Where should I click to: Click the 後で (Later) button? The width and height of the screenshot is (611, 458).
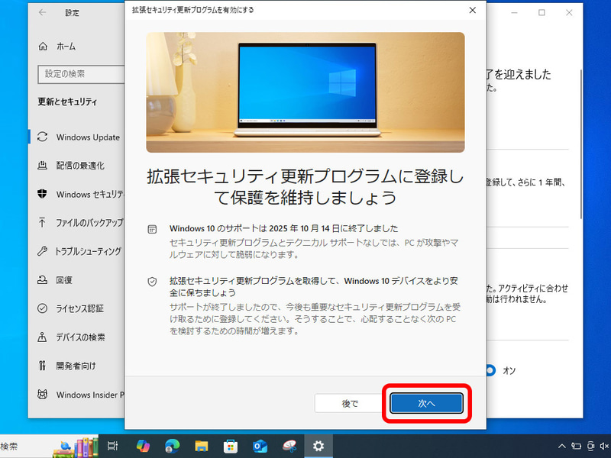click(351, 404)
